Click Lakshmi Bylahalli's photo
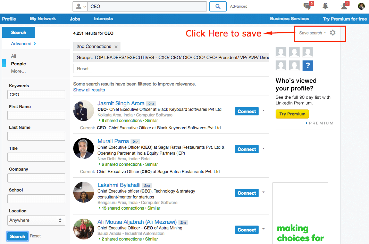This screenshot has width=369, height=244. pyautogui.click(x=84, y=192)
